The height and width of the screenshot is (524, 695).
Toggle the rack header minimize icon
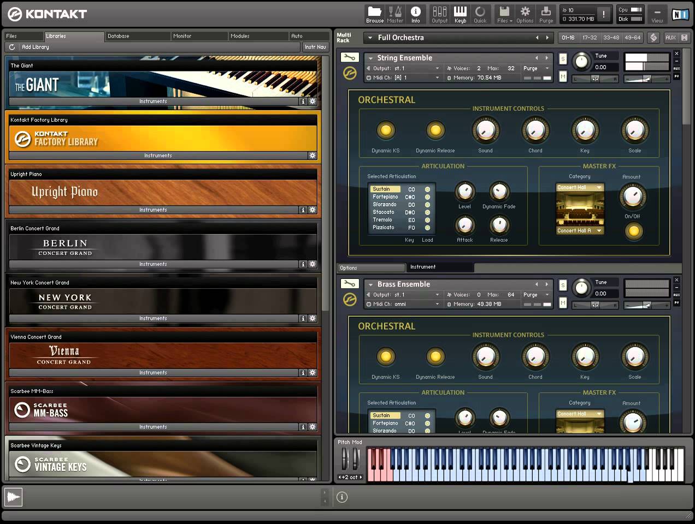[x=685, y=38]
